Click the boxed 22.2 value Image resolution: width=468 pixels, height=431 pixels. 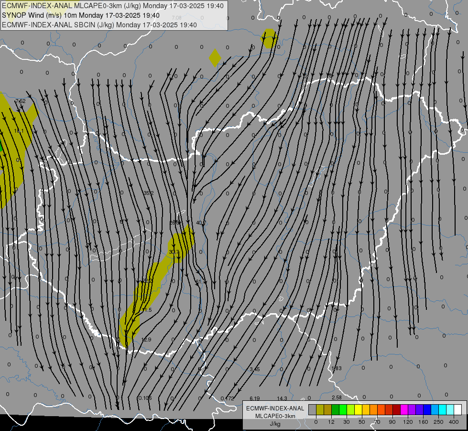(147, 281)
